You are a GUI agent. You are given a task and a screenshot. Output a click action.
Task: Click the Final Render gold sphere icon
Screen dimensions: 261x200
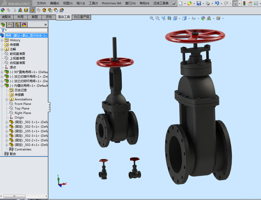click(44, 10)
